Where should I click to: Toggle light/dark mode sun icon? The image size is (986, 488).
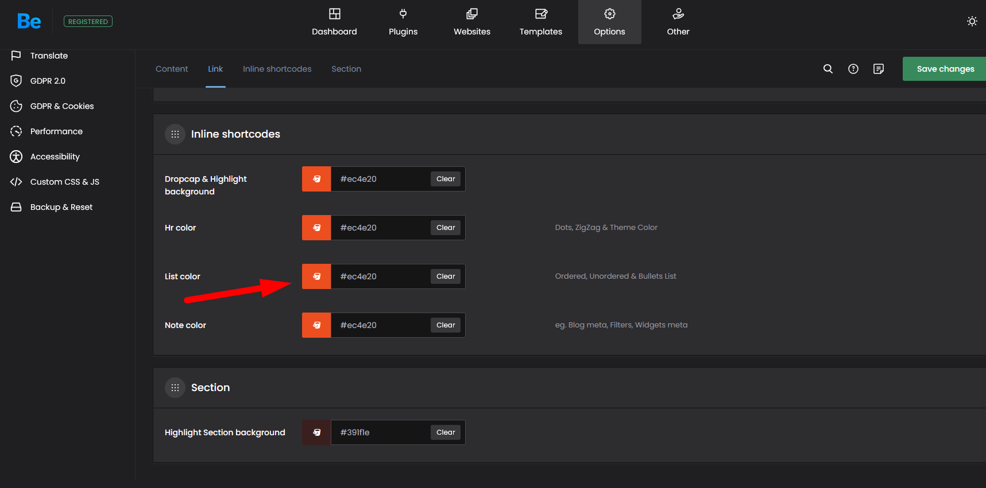pyautogui.click(x=972, y=21)
